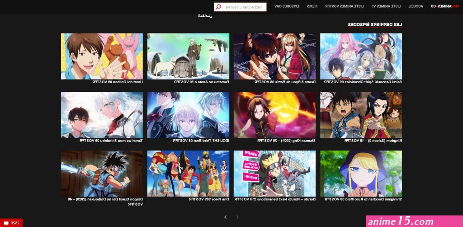Go to LISTE ANIMES VOSTFR page
The image size is (463, 227).
click(344, 6)
